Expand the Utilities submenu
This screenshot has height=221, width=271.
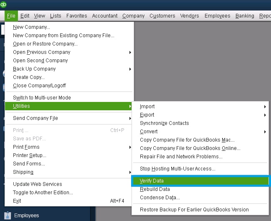click(x=68, y=106)
